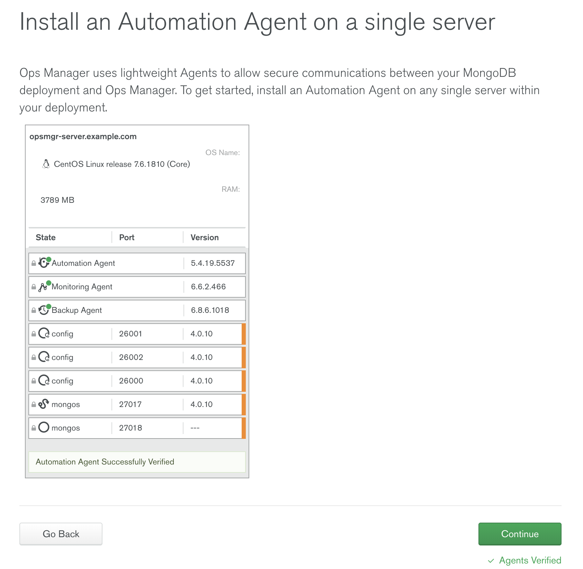The height and width of the screenshot is (569, 583).
Task: Click version 4.0.10 in mongos 27017 row
Action: [201, 404]
